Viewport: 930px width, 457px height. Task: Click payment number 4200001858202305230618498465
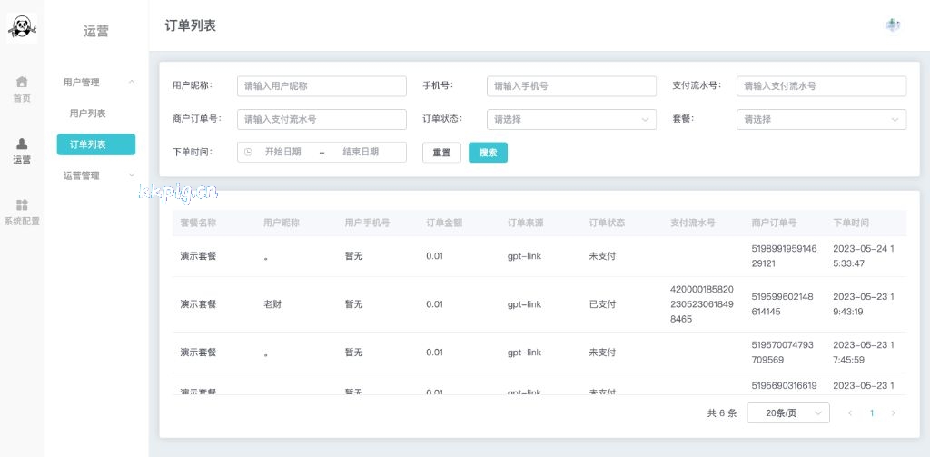[702, 304]
